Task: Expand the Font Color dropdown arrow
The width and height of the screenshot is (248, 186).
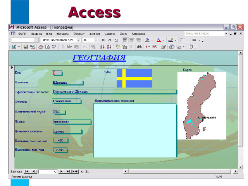Action: 164,40
